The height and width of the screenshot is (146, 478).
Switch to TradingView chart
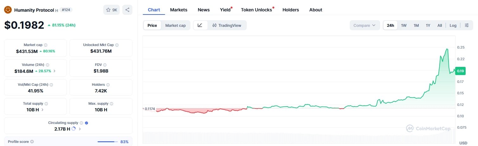(x=227, y=25)
